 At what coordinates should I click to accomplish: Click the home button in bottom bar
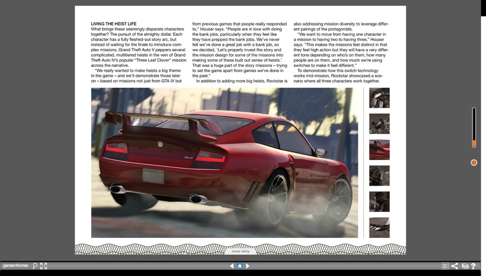click(x=240, y=266)
